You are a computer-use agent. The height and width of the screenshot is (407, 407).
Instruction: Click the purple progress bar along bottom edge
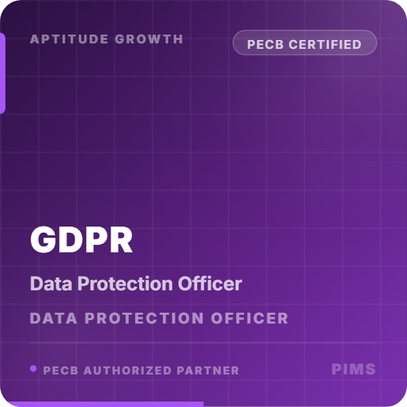[102, 404]
